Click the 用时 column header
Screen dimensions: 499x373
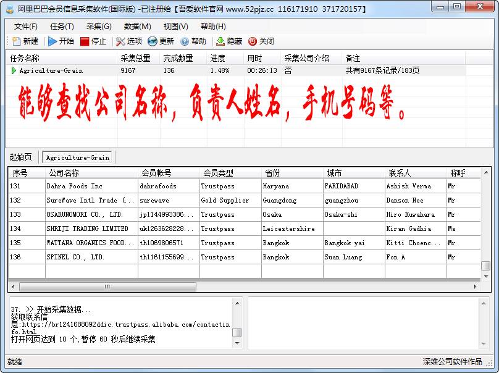(262, 58)
